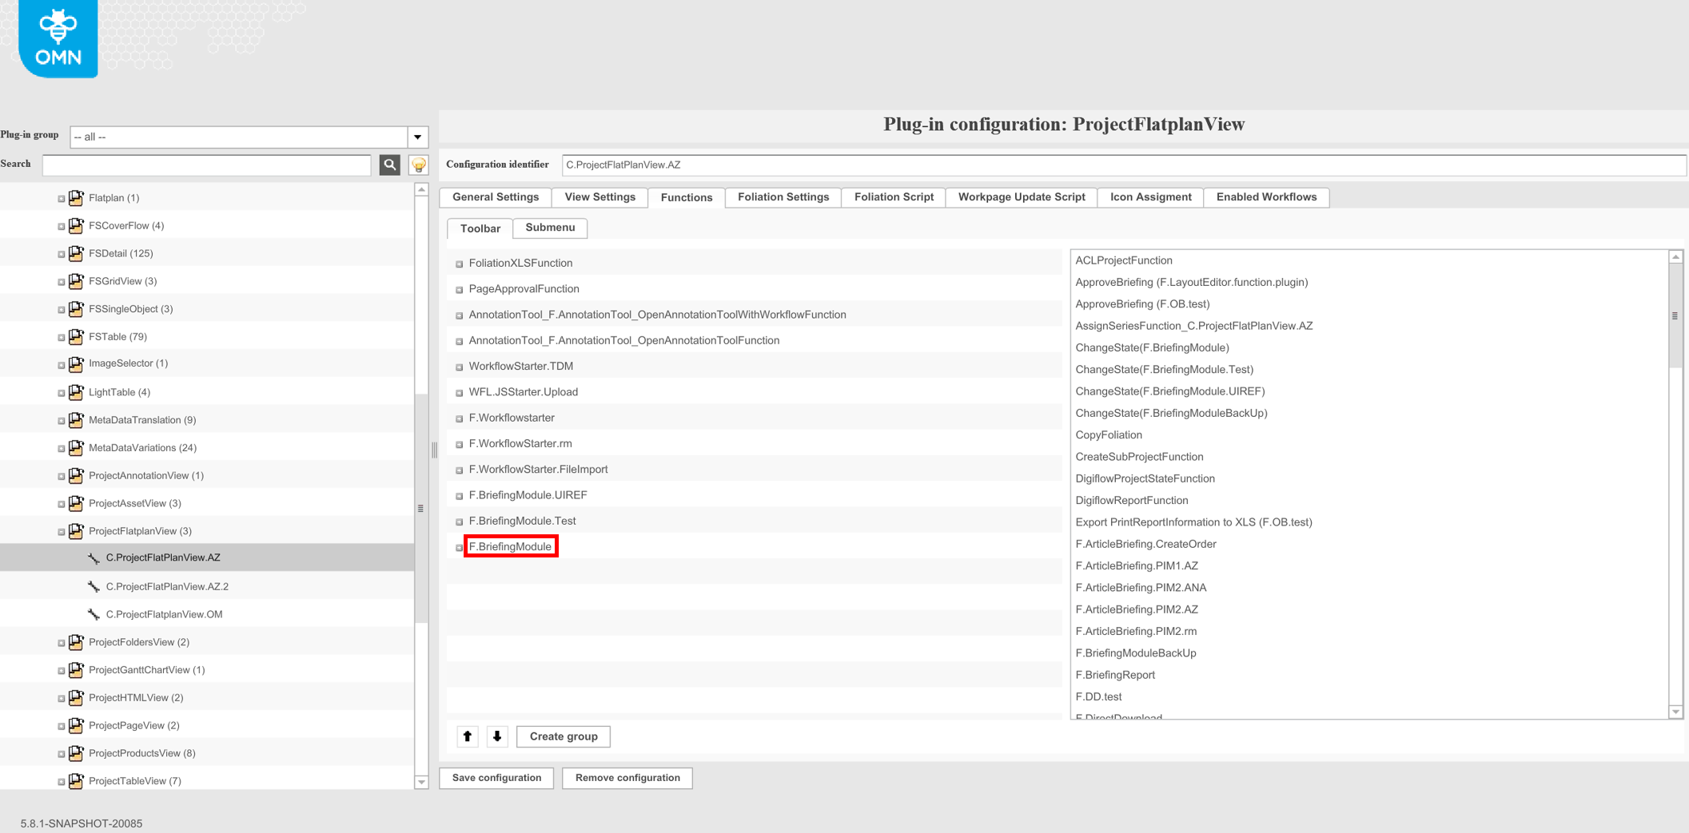Click the FSGridView plug-in icon
Screen dimensions: 1689x833
click(x=76, y=281)
